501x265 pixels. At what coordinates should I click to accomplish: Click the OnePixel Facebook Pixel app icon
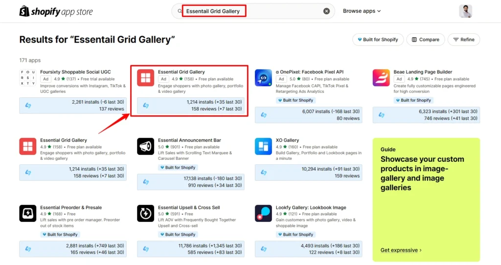click(263, 78)
